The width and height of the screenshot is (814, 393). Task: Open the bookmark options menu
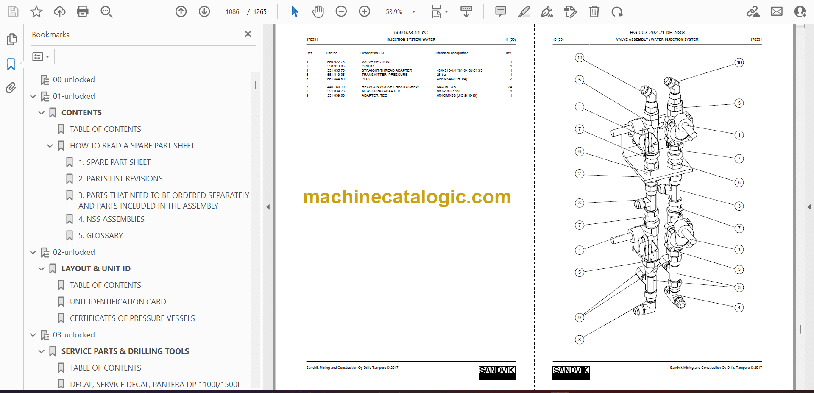point(41,56)
